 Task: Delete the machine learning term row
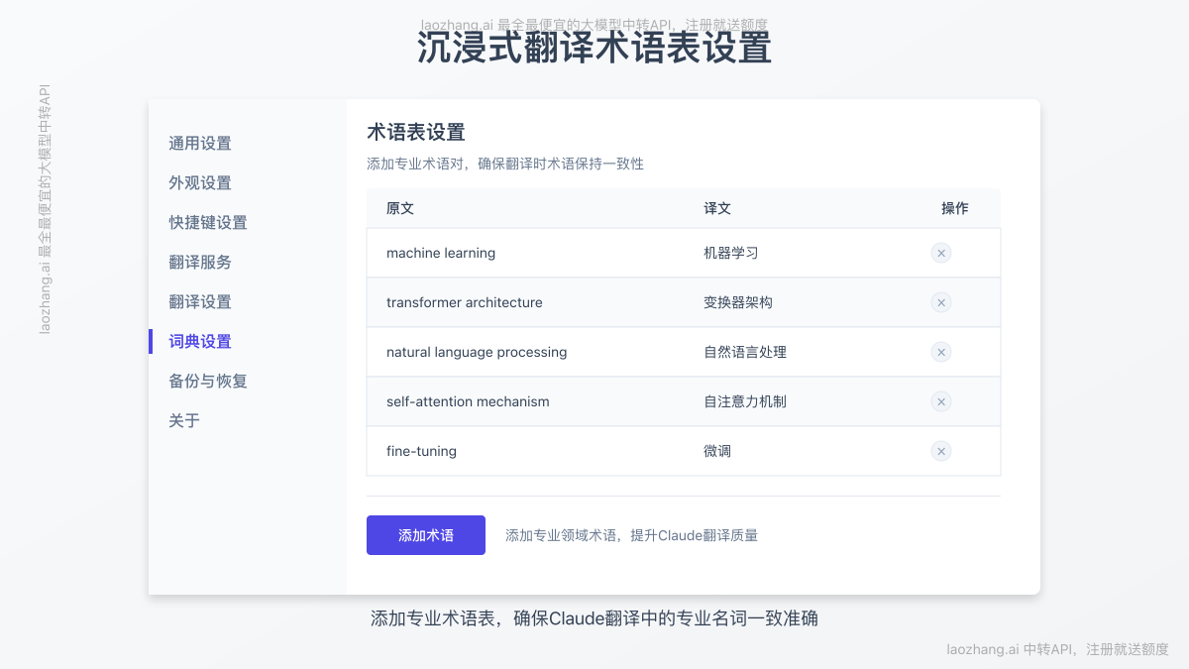[x=941, y=253]
